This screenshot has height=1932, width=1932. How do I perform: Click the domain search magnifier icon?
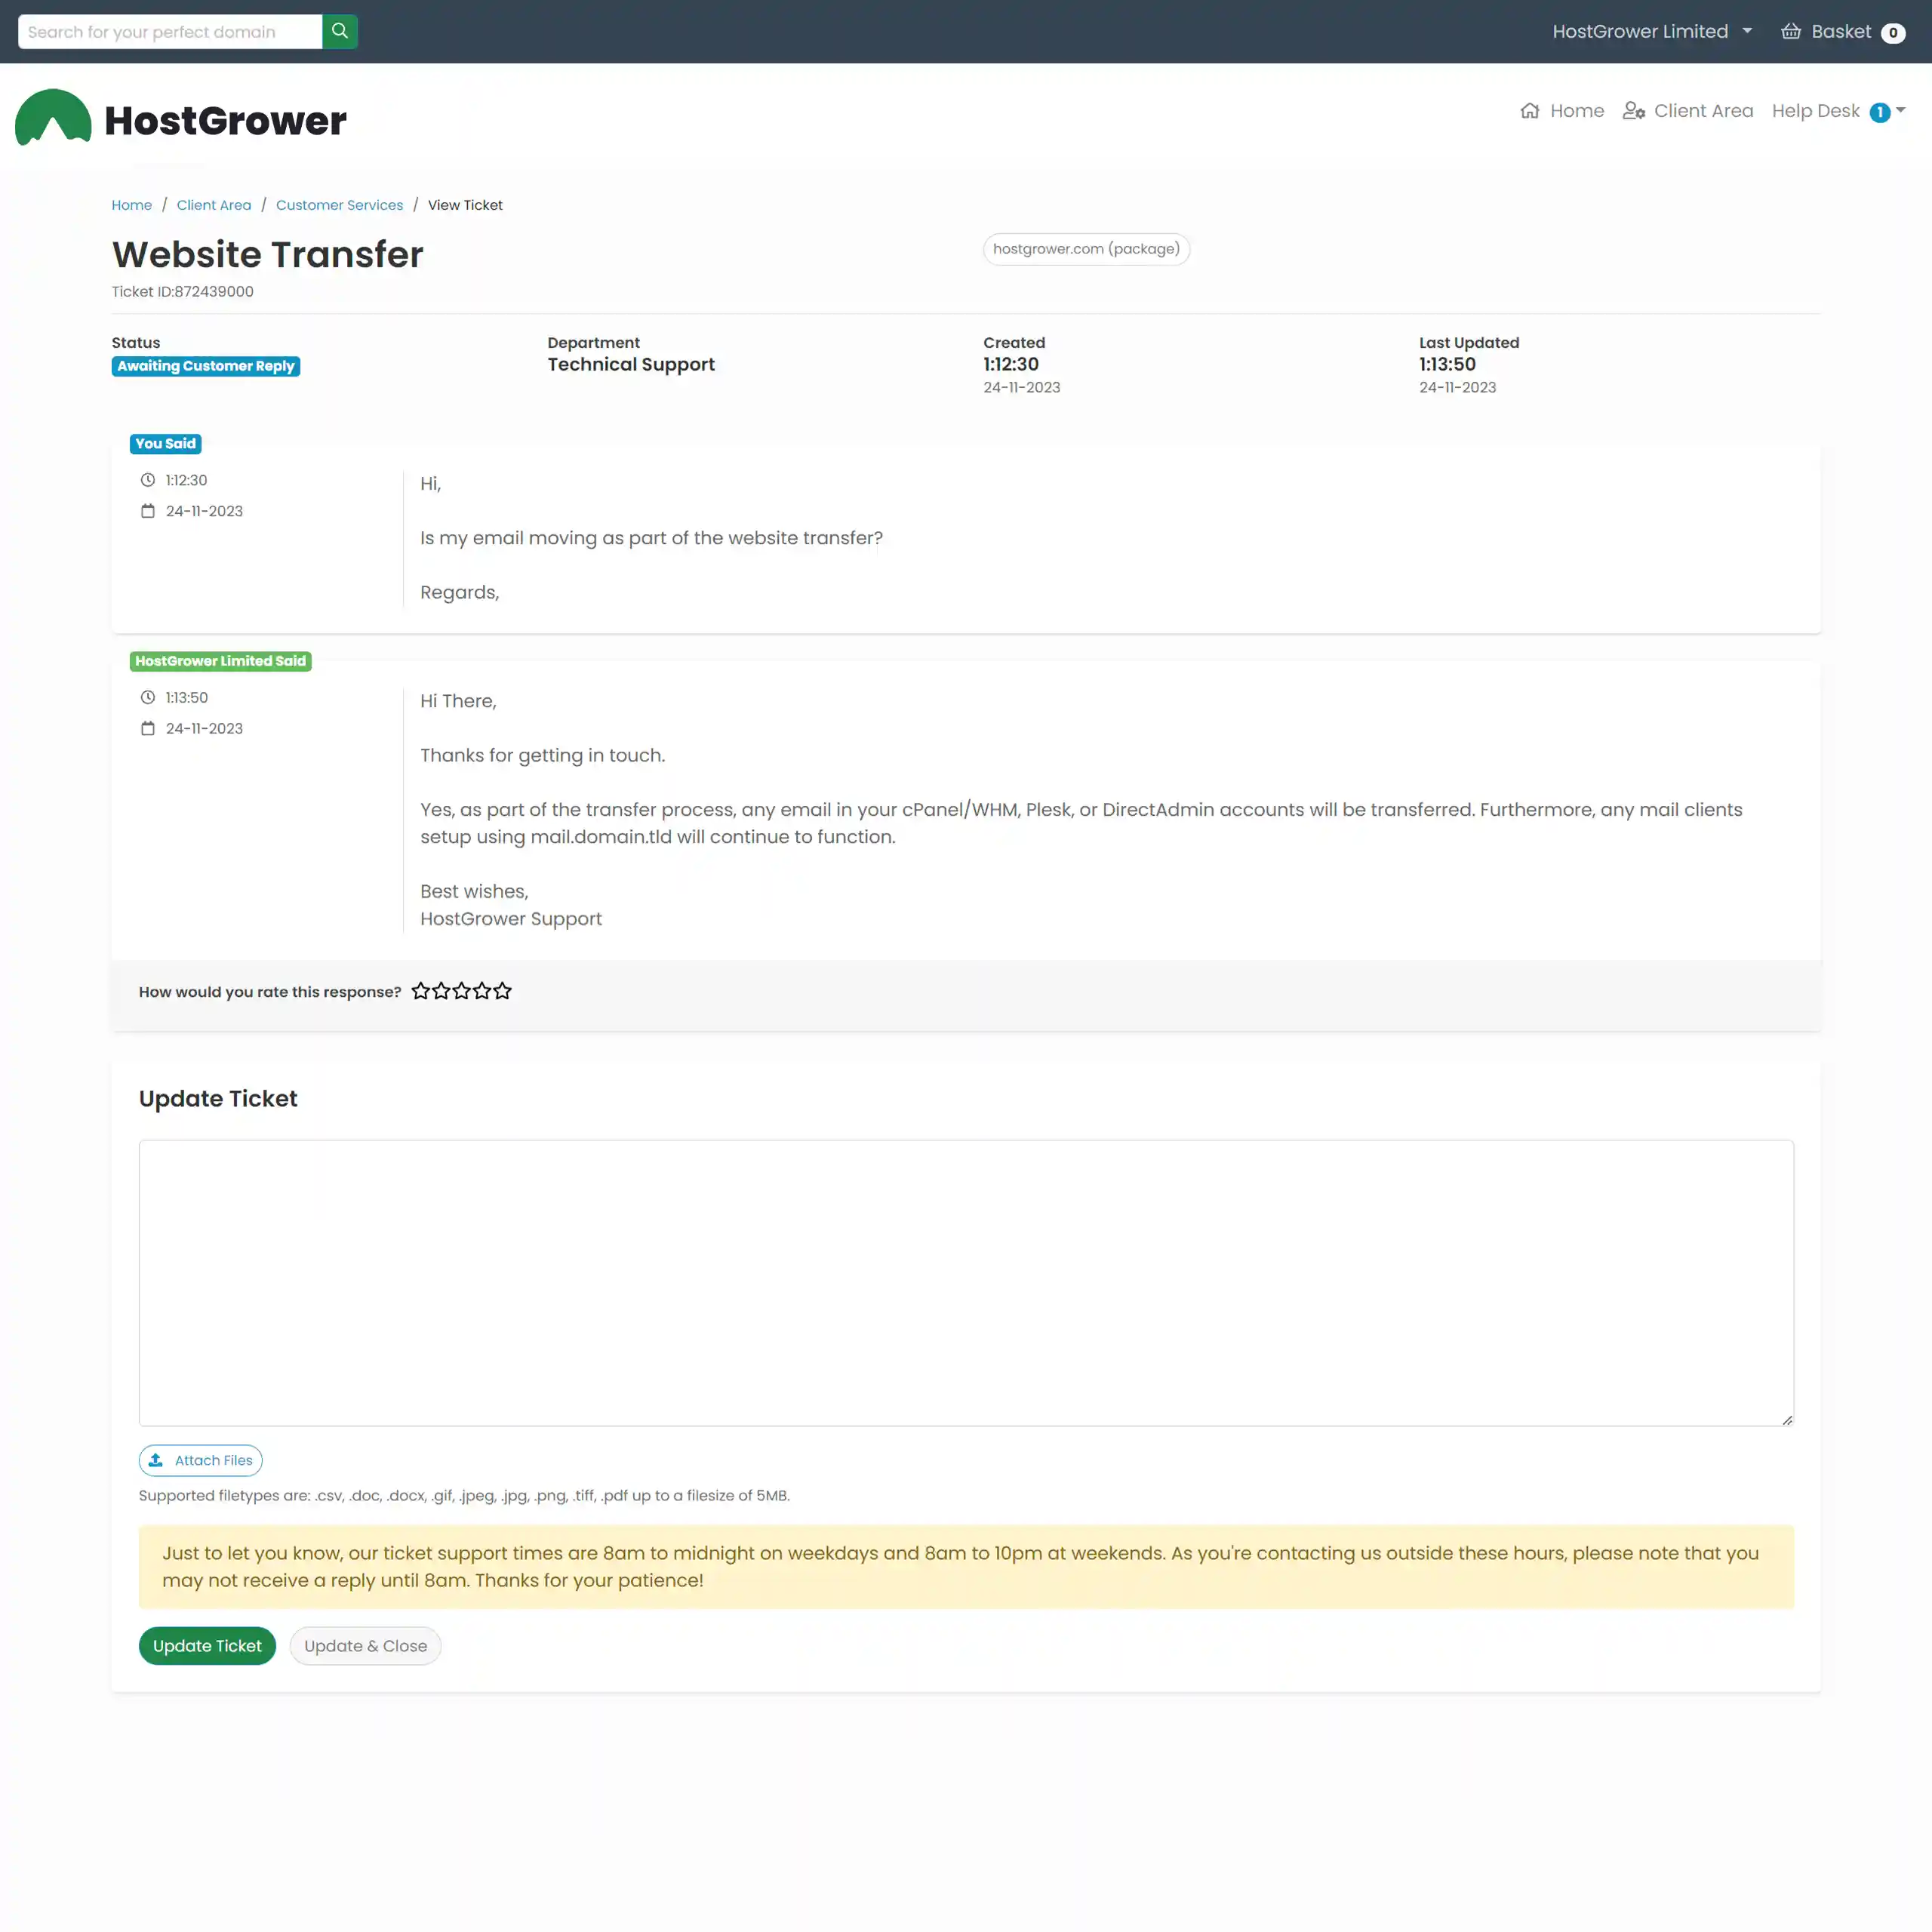pos(340,31)
